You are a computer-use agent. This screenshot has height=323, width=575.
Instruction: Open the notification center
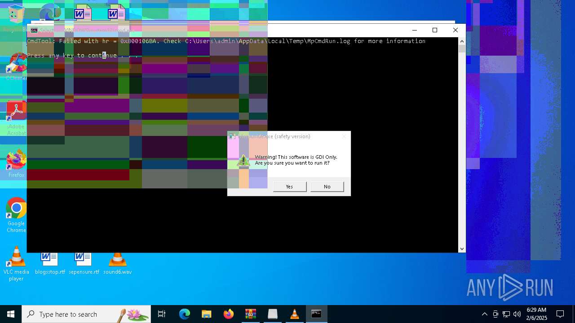(x=560, y=314)
